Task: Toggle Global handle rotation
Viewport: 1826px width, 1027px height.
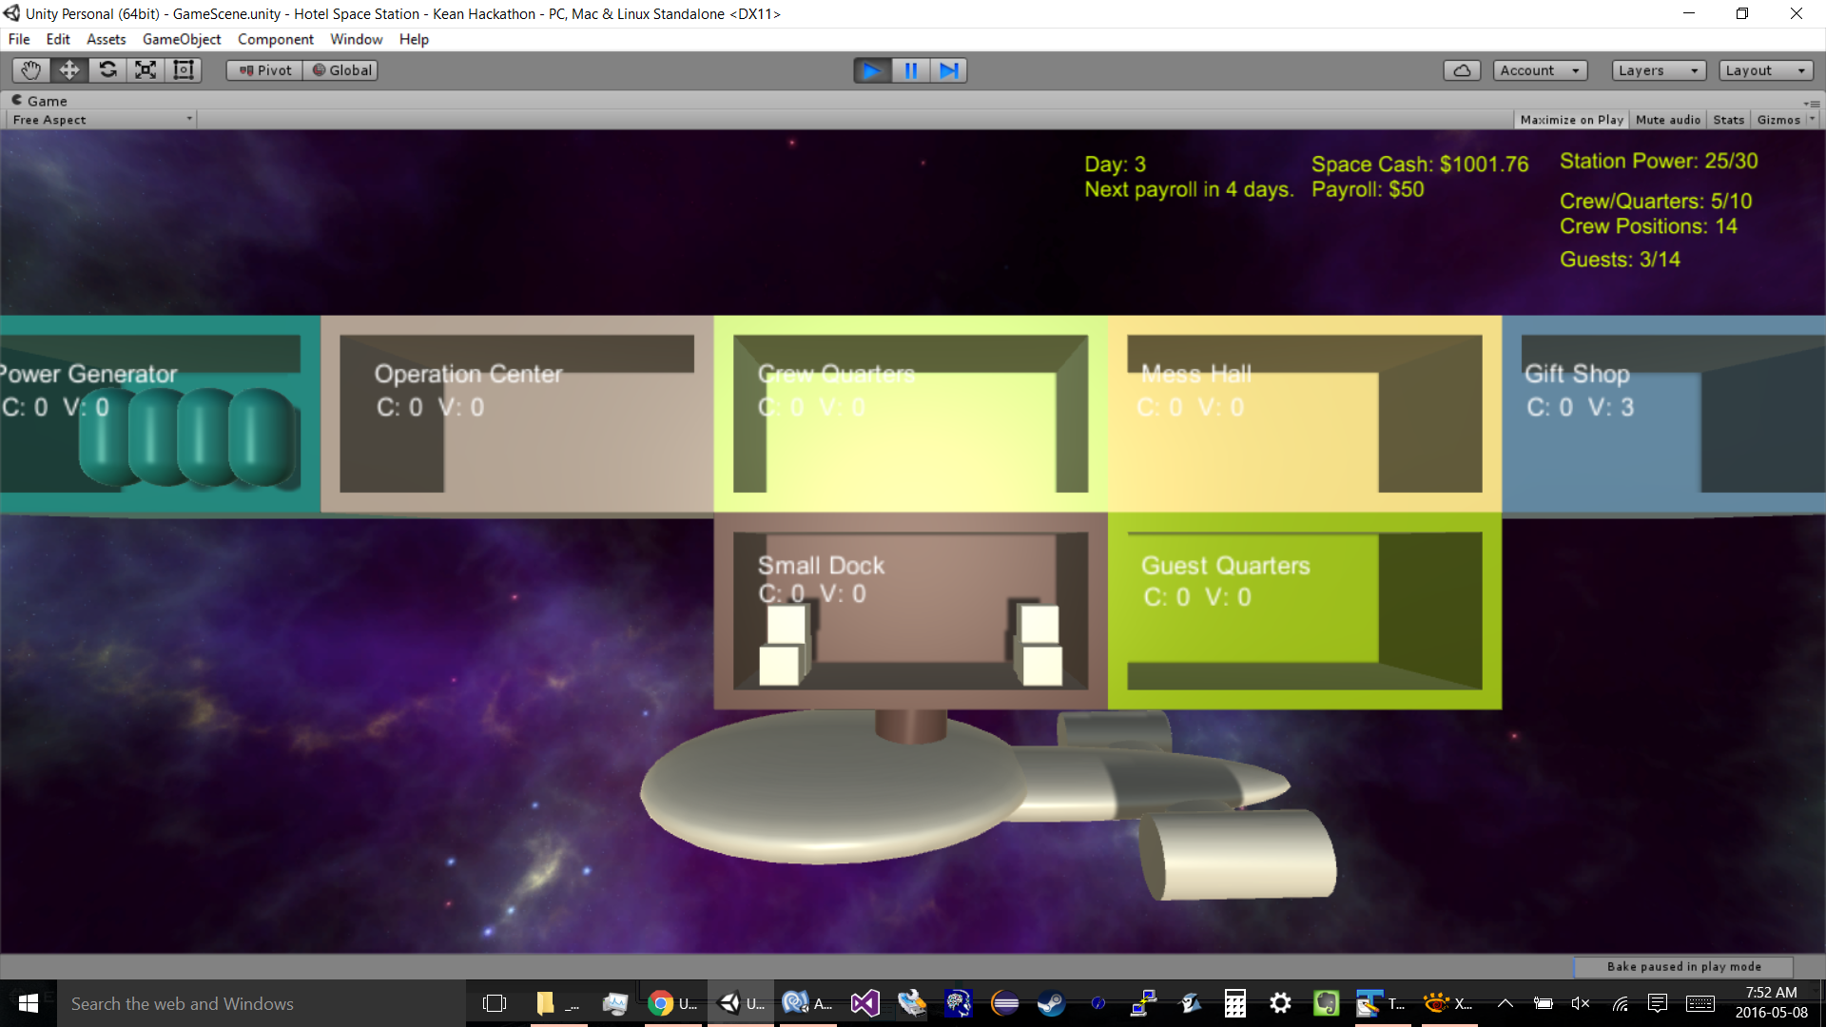Action: point(341,70)
